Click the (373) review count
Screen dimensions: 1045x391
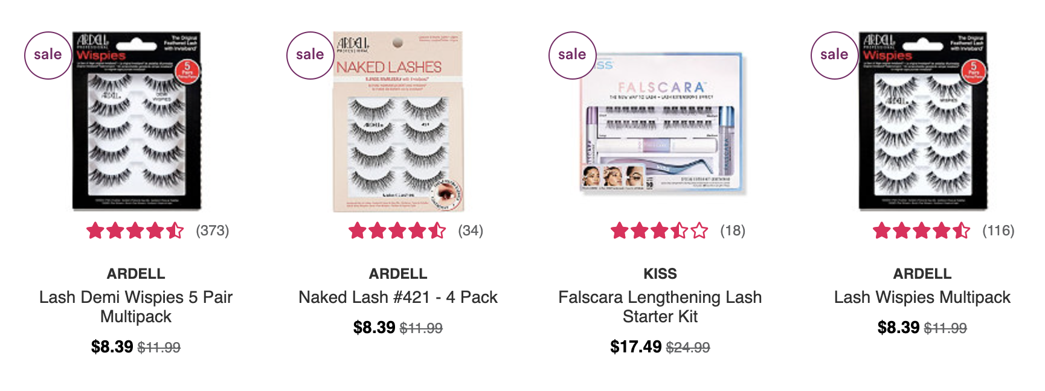tap(213, 230)
